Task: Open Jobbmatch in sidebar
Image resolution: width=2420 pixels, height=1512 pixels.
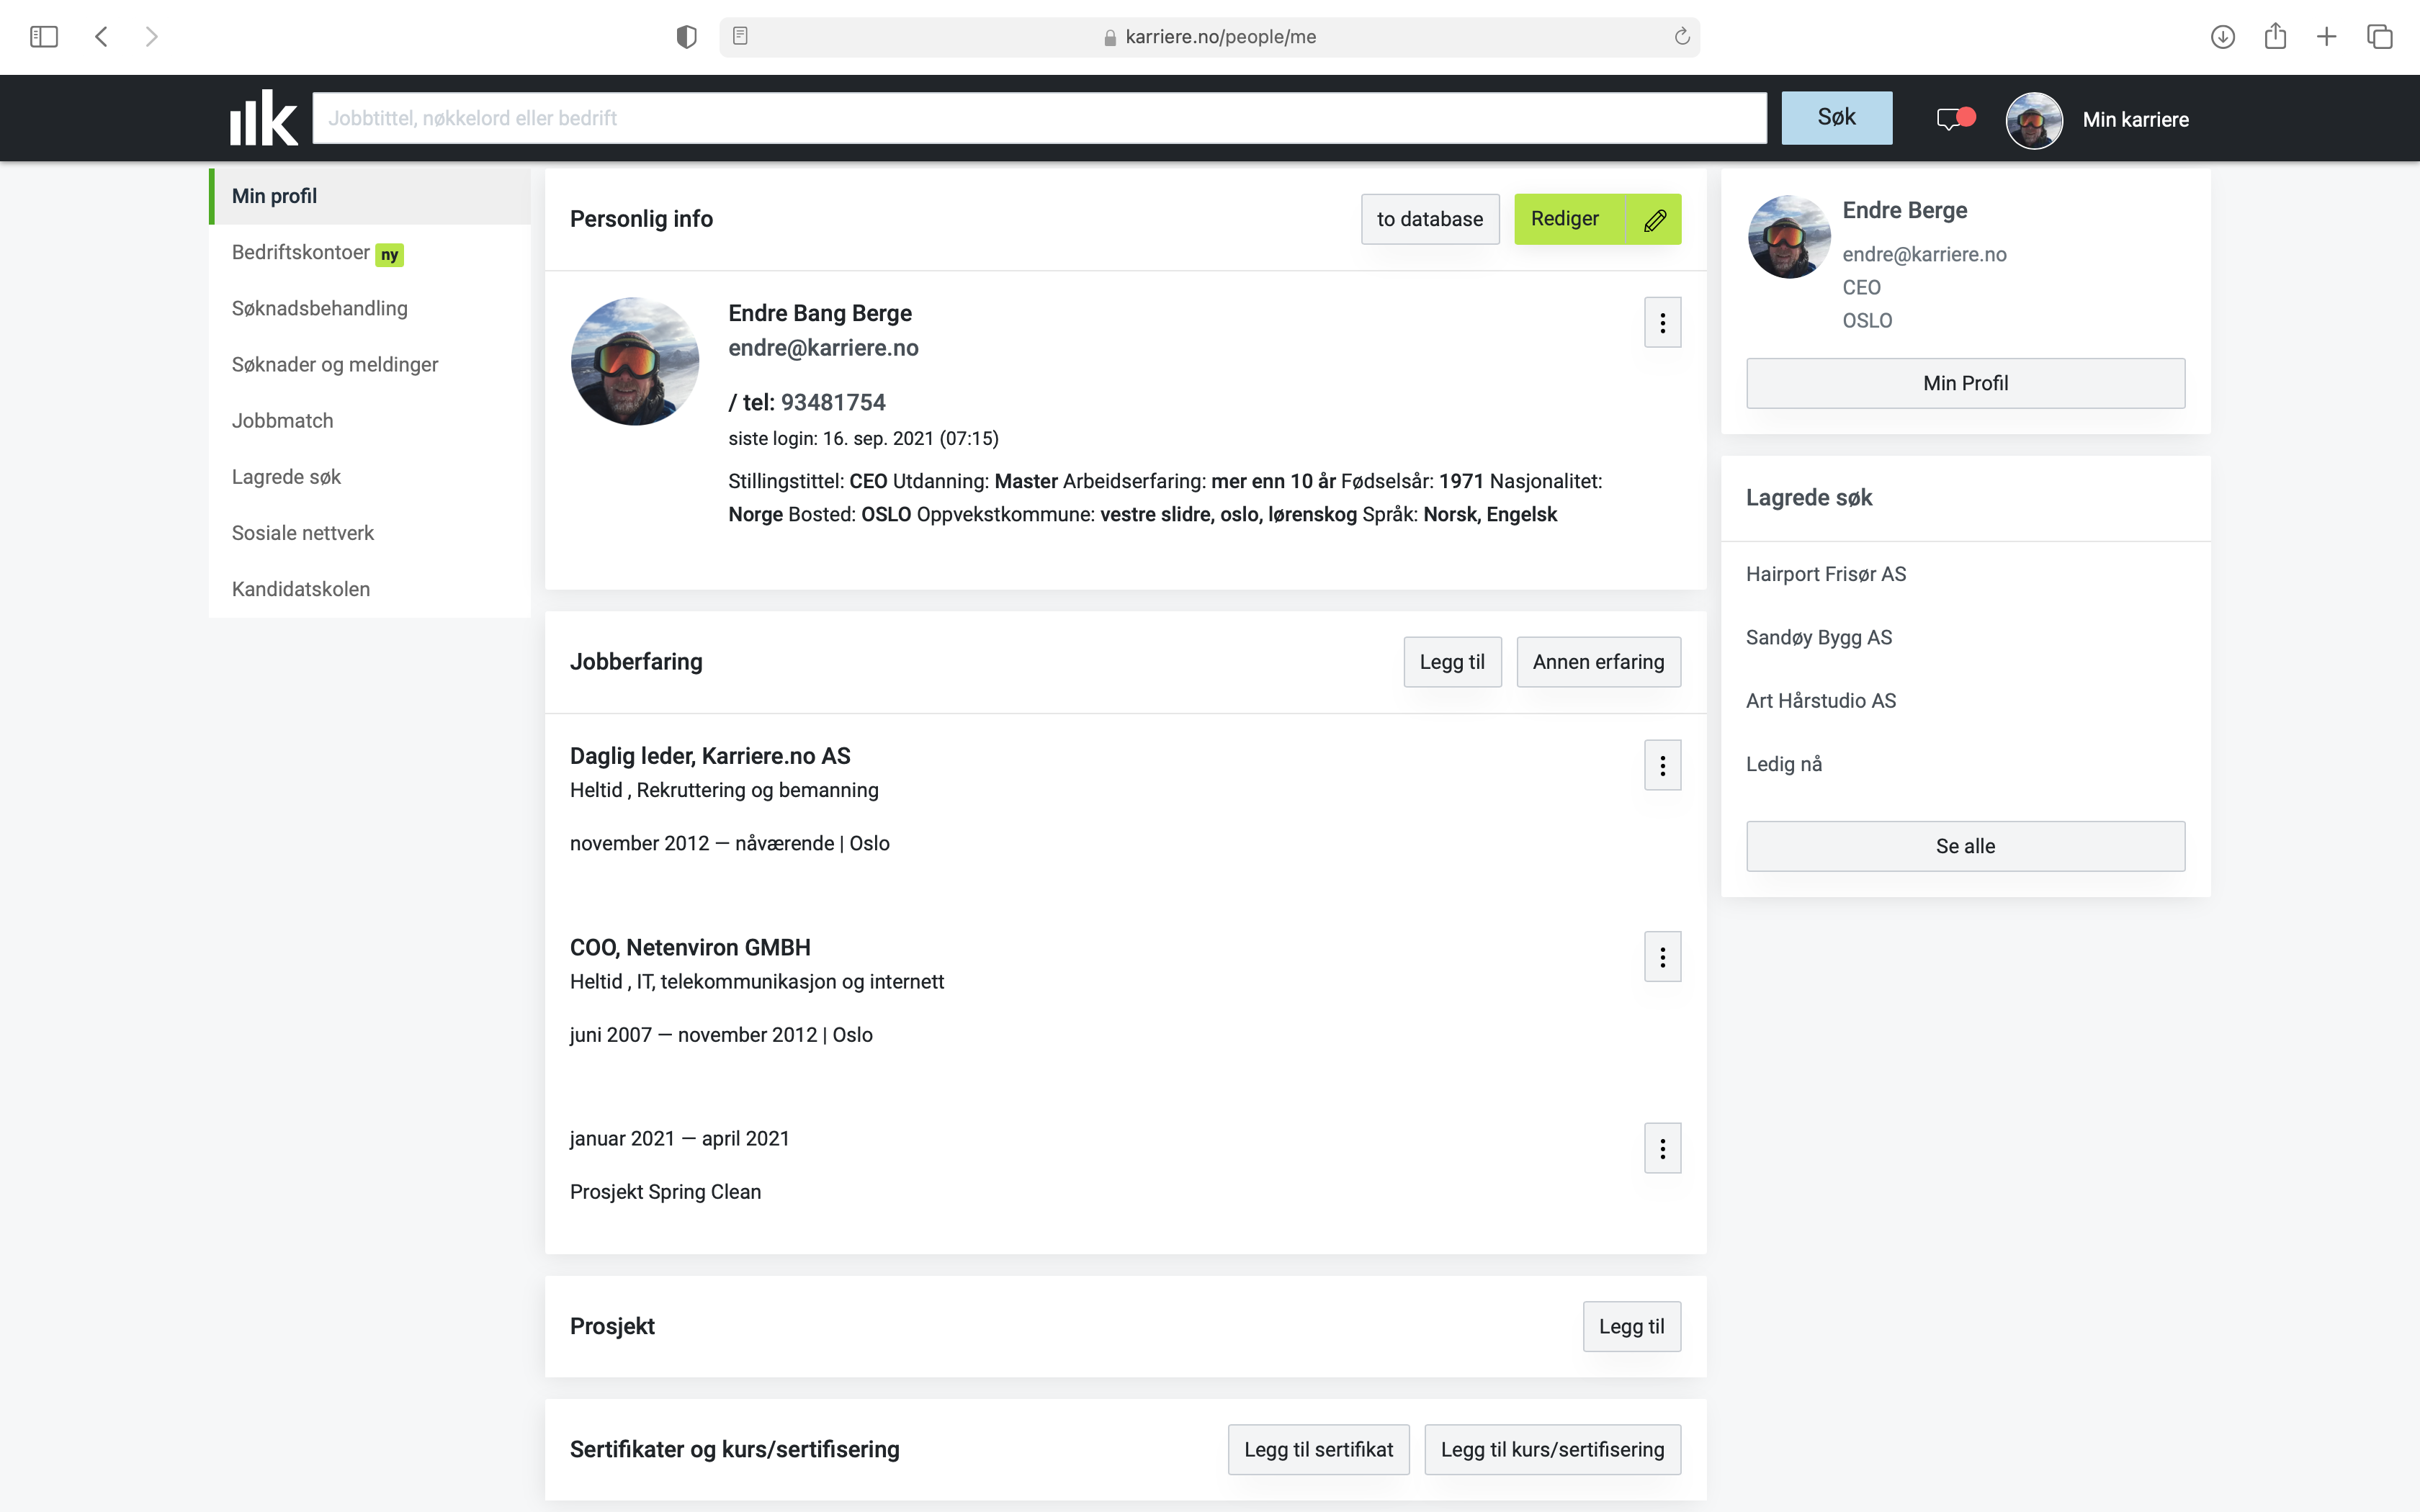Action: pyautogui.click(x=370, y=420)
